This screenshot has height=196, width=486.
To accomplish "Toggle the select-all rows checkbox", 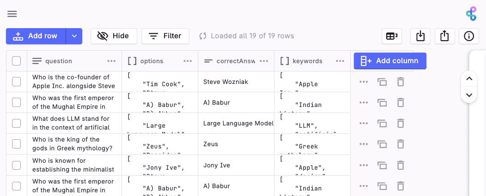I will (x=17, y=61).
